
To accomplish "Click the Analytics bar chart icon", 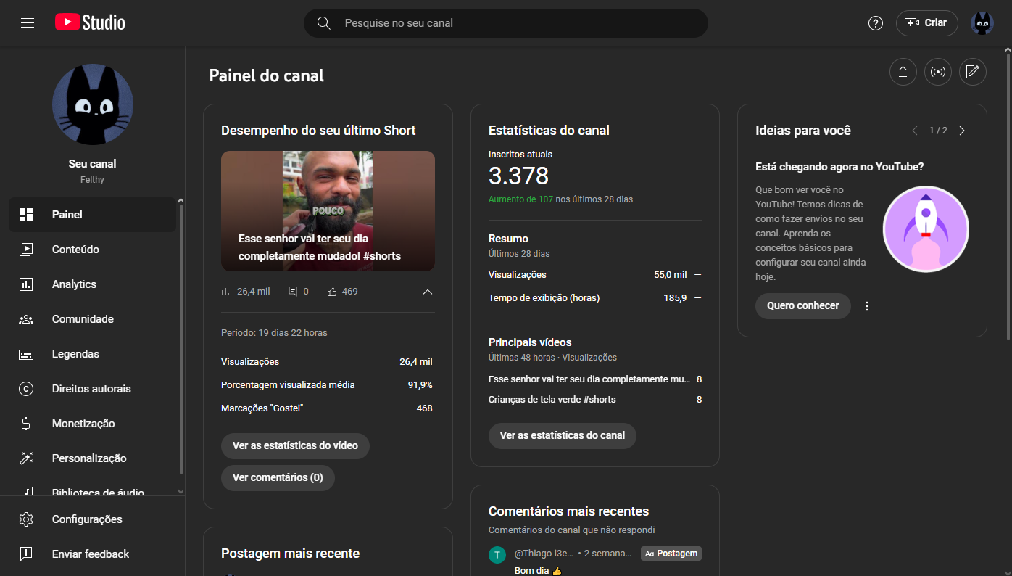I will 26,284.
